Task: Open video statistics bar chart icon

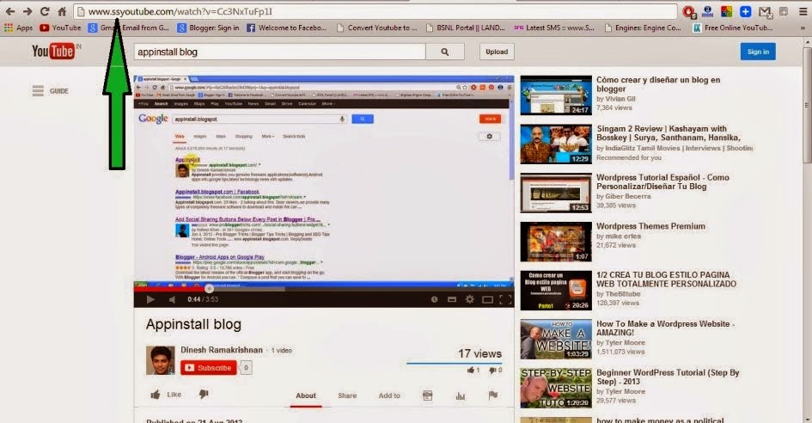Action: click(460, 395)
